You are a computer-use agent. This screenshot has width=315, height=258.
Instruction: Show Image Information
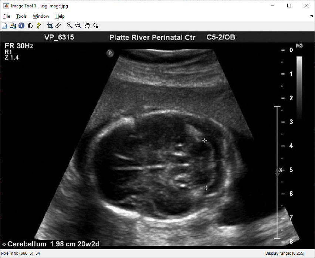tap(21, 26)
